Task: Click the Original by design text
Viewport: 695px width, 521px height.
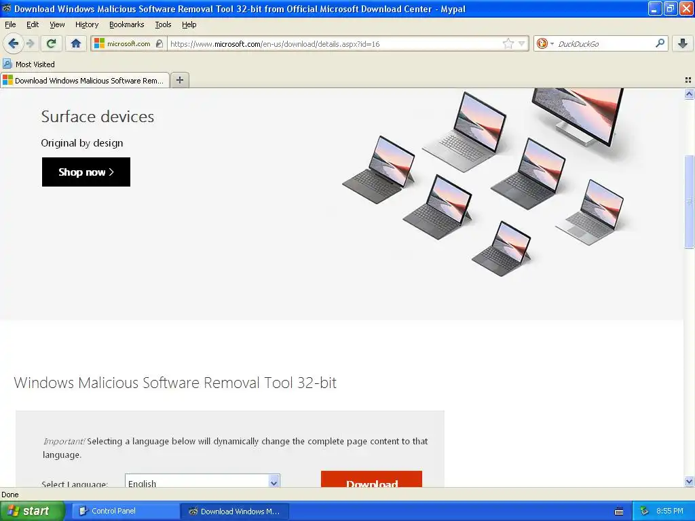Action: (x=82, y=143)
